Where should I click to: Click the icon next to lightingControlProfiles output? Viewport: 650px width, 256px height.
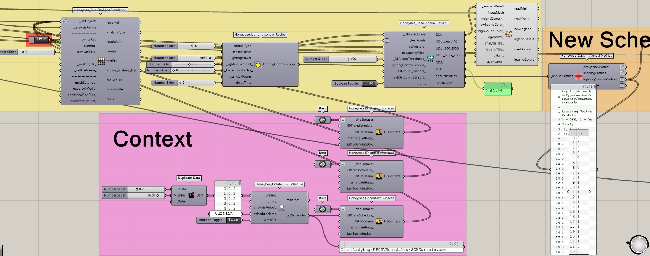[622, 79]
